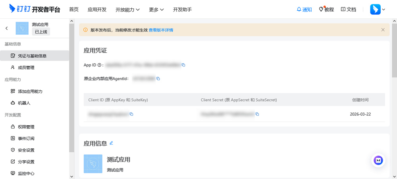The width and height of the screenshot is (397, 179).
Task: Dismiss the version notice banner
Action: point(383,30)
